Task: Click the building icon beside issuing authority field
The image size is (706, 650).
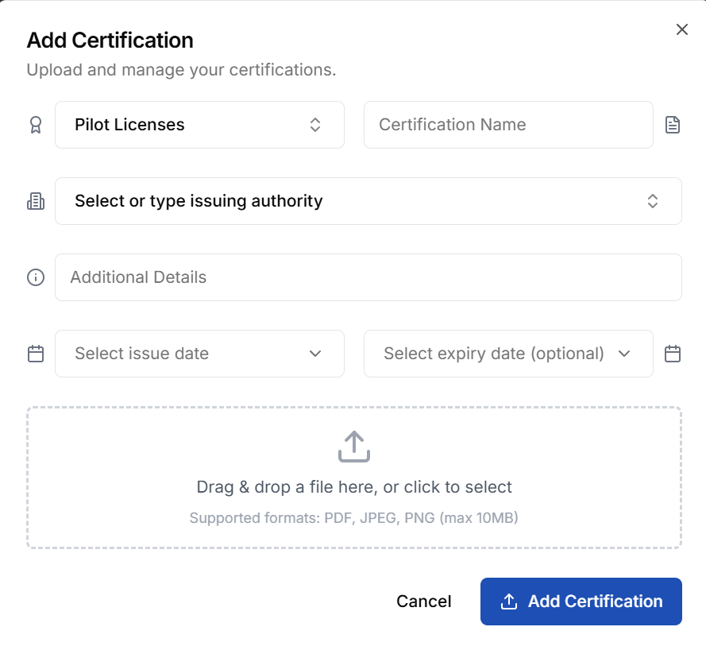Action: pyautogui.click(x=35, y=201)
